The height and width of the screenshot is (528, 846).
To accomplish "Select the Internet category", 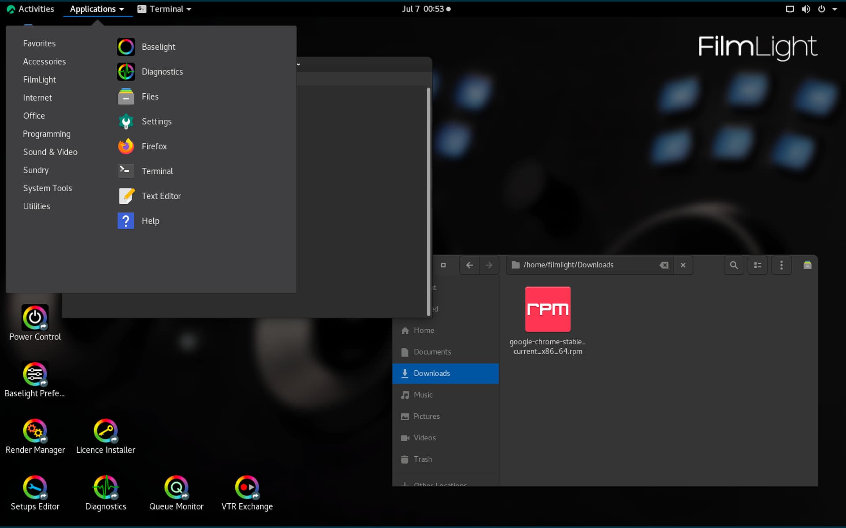I will click(37, 98).
